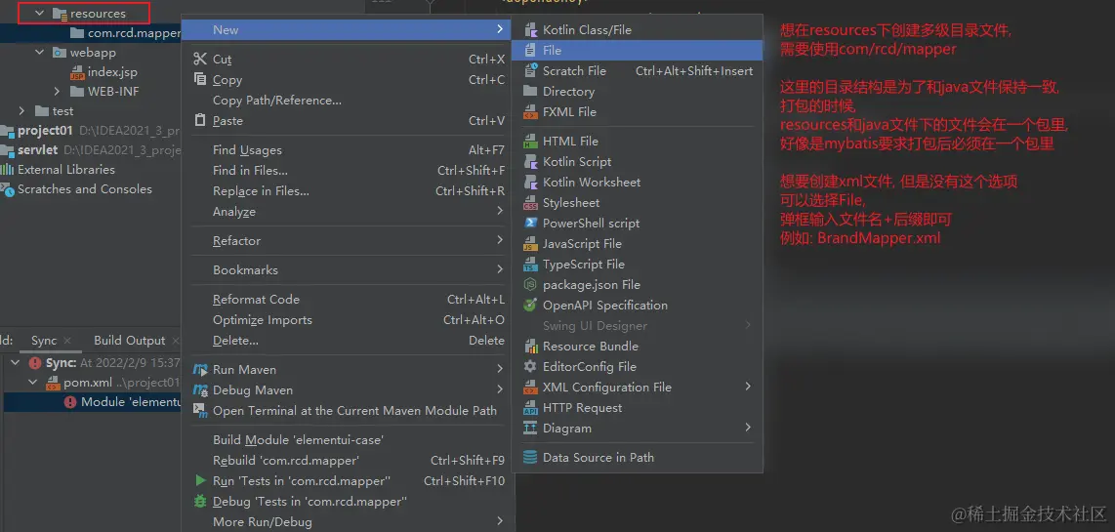
Task: Click the Run Maven icon
Action: [200, 370]
